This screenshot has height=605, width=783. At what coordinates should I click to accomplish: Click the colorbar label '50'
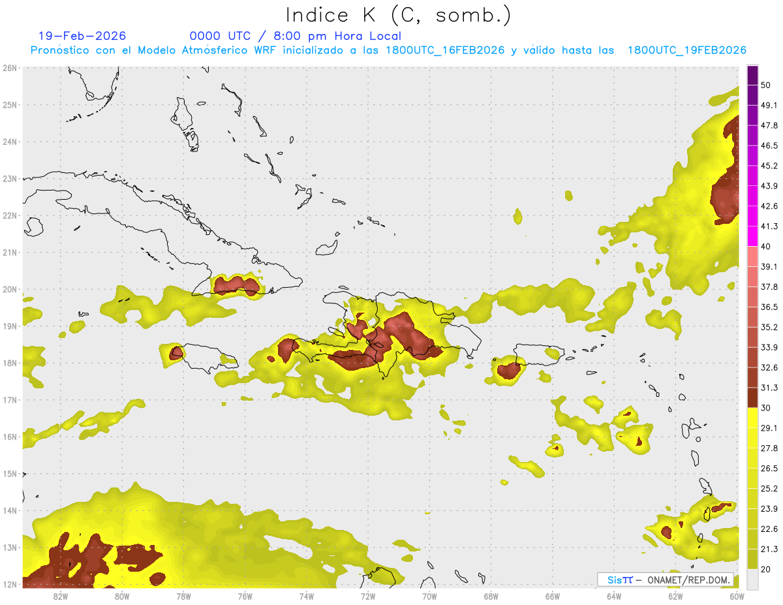765,85
